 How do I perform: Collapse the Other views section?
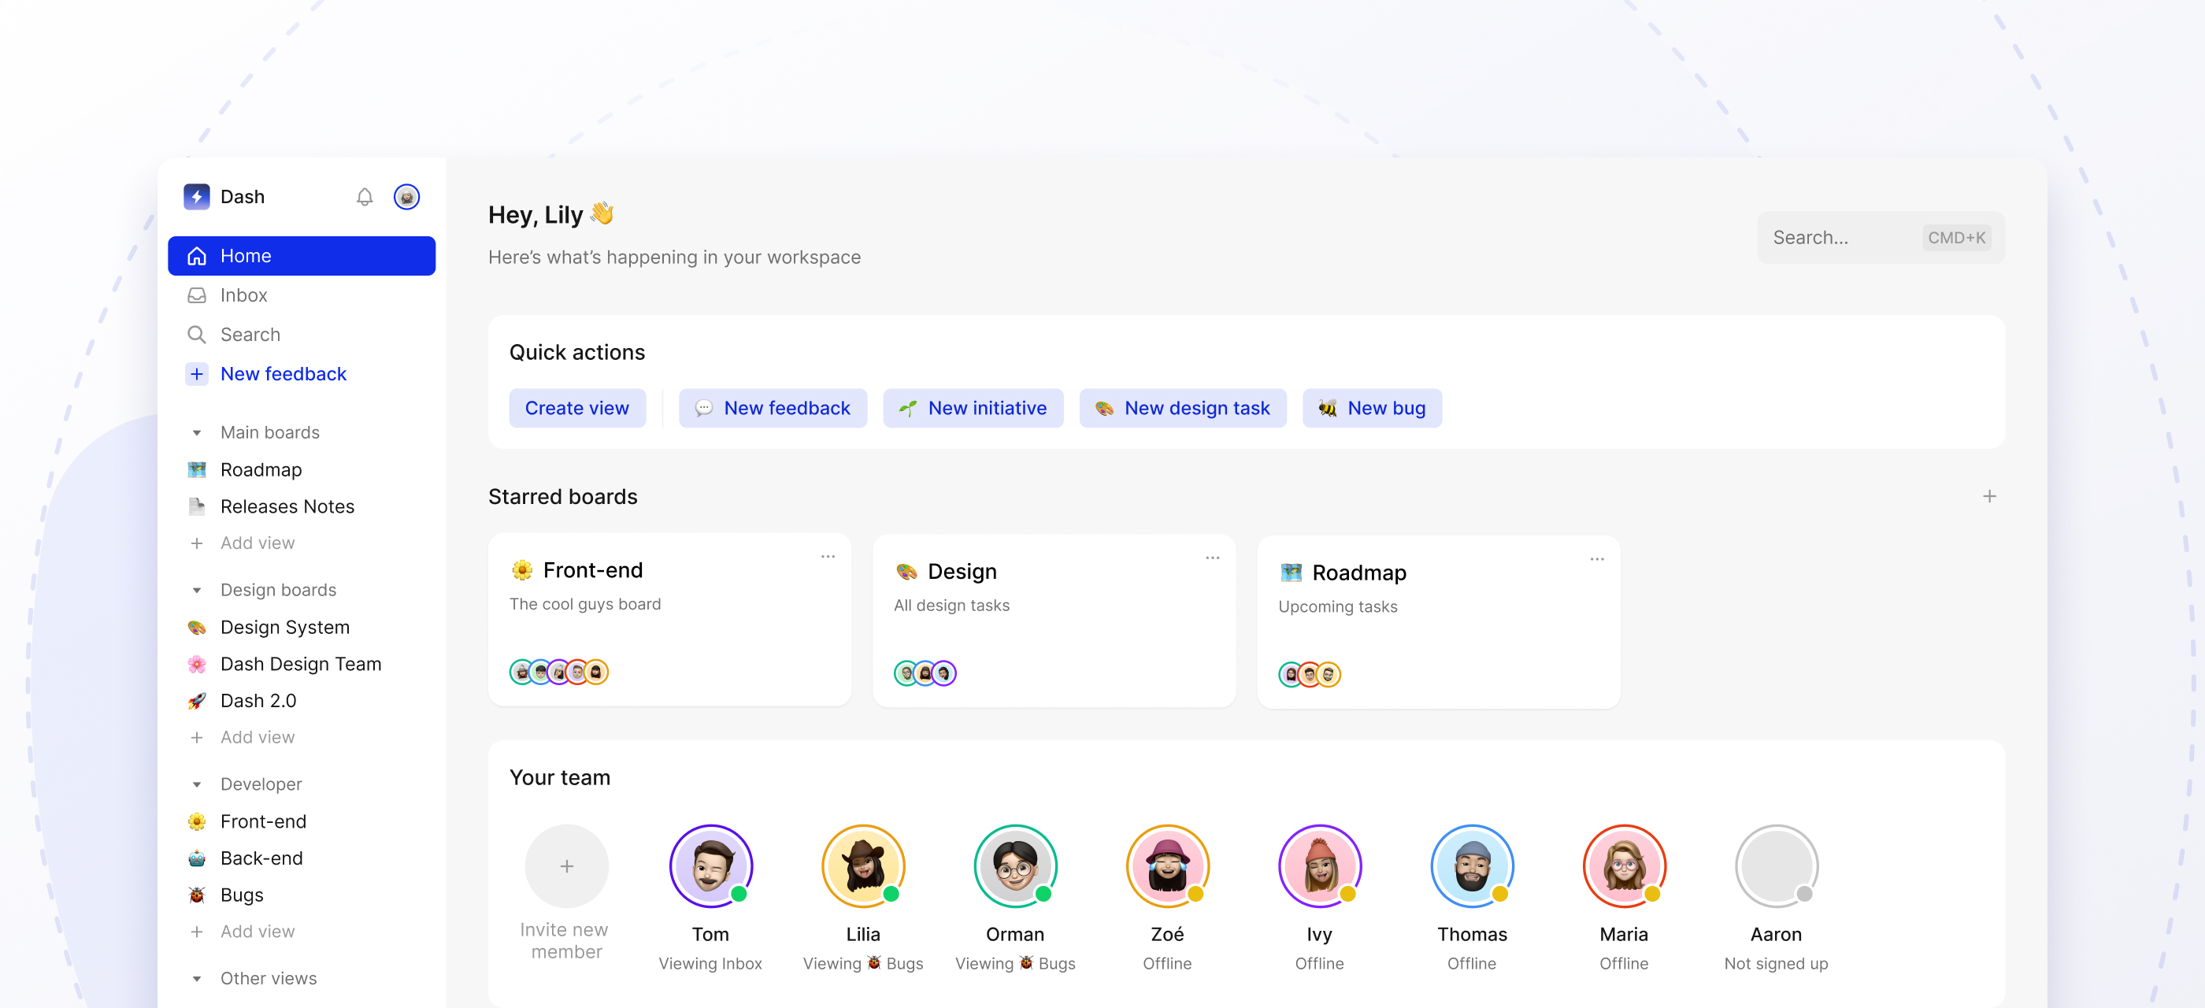point(197,979)
